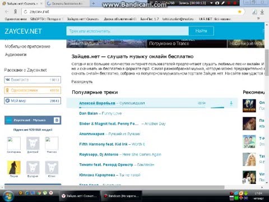Open the blonde singer recommended thumbnail
The image size is (269, 202).
(x=249, y=159)
